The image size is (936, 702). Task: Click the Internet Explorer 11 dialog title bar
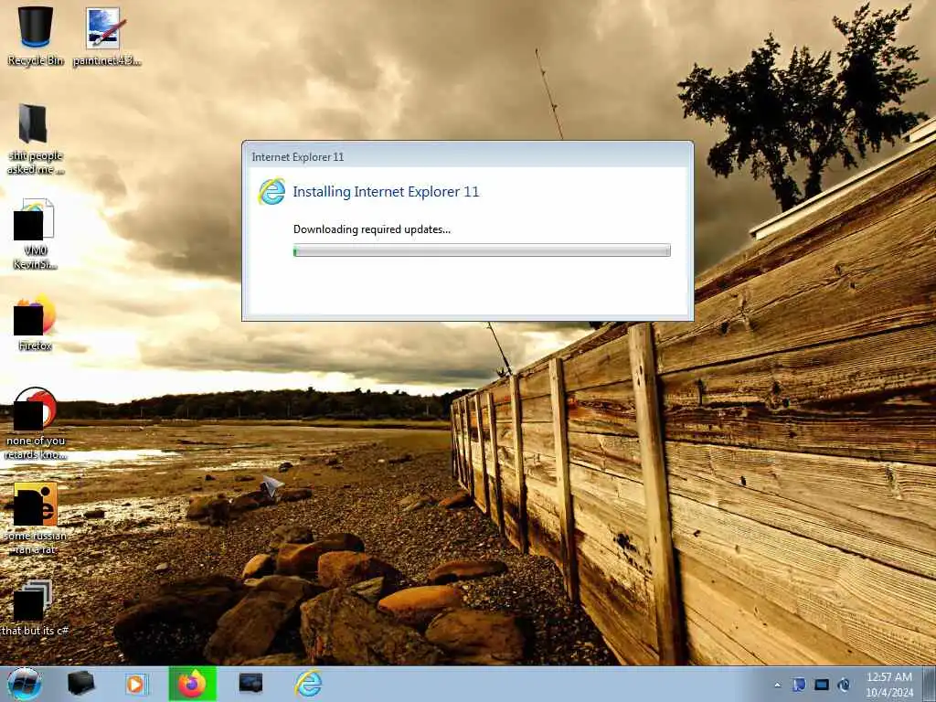(x=467, y=156)
